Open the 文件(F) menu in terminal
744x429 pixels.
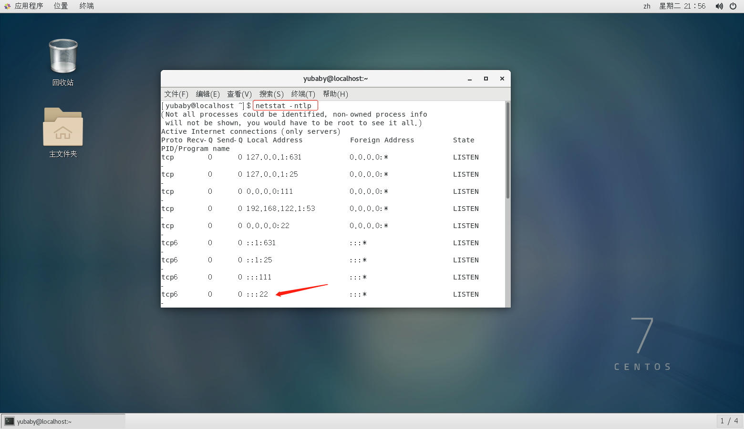(x=176, y=94)
